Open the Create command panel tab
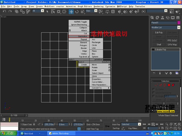This screenshot has height=136, width=182. coord(152,18)
